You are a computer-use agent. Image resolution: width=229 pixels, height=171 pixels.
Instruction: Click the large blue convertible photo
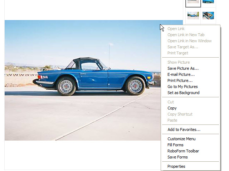pos(82,80)
